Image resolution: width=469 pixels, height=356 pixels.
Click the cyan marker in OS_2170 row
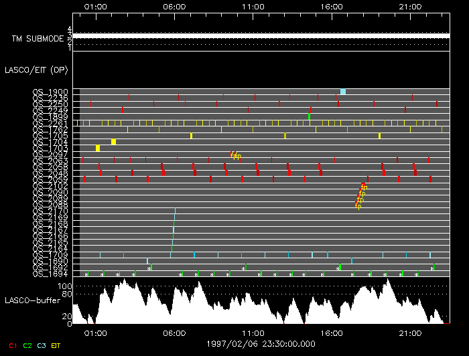pos(175,211)
